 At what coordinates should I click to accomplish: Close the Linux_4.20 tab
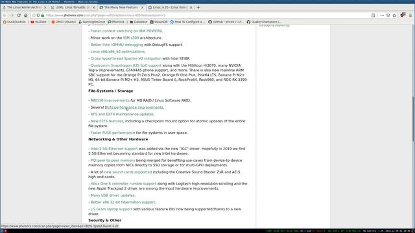coord(191,7)
